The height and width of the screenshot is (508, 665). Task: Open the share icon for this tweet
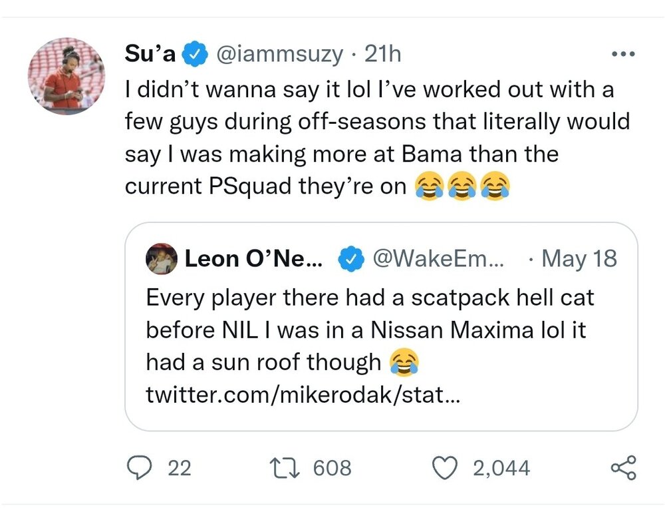click(623, 467)
